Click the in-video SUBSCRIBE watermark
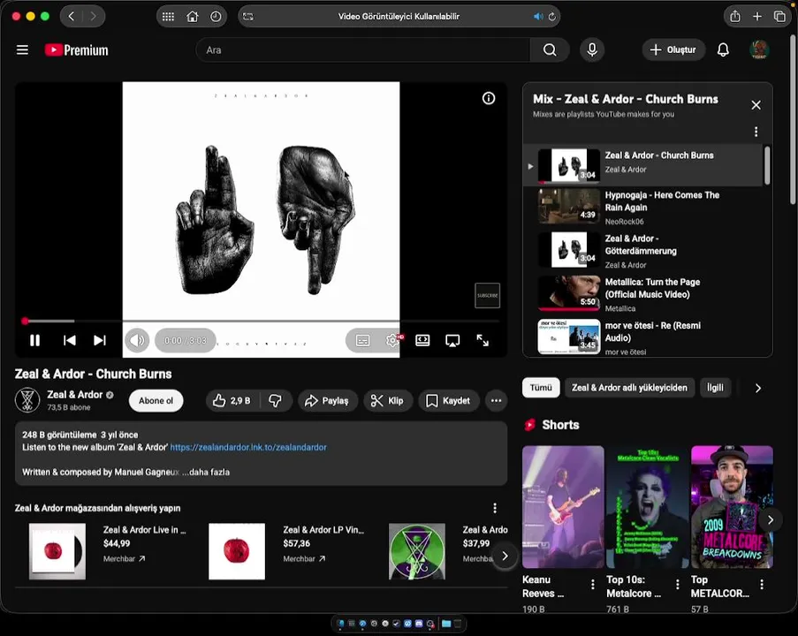Screen dimensions: 798x636 [x=487, y=296]
